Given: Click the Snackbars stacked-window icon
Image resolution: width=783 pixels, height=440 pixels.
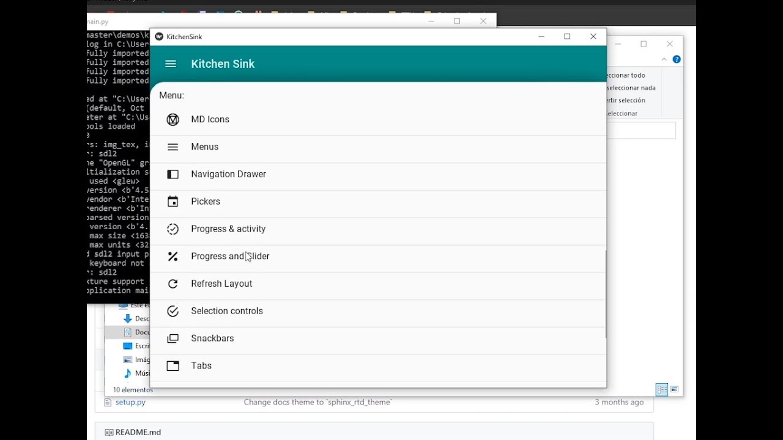Looking at the screenshot, I should [173, 339].
